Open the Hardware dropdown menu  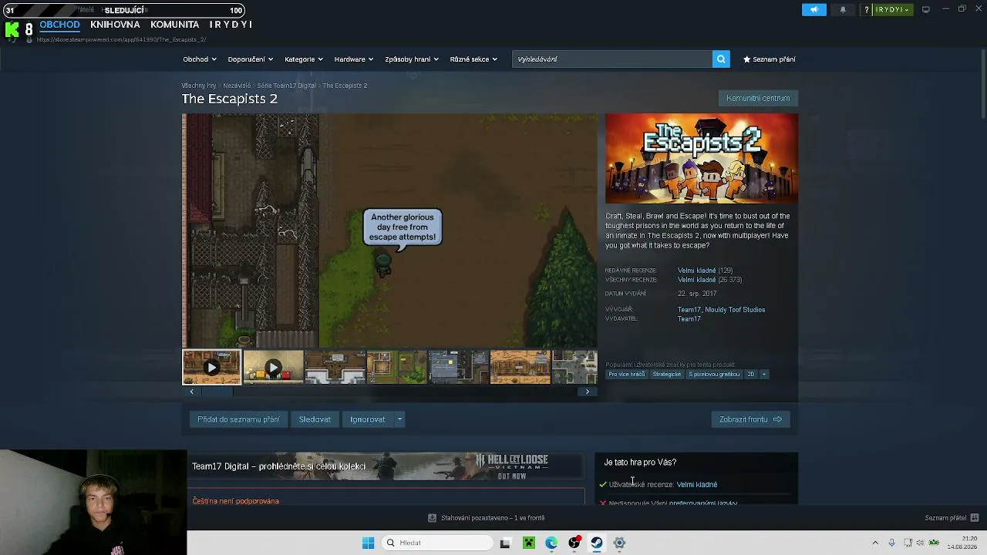coord(354,59)
